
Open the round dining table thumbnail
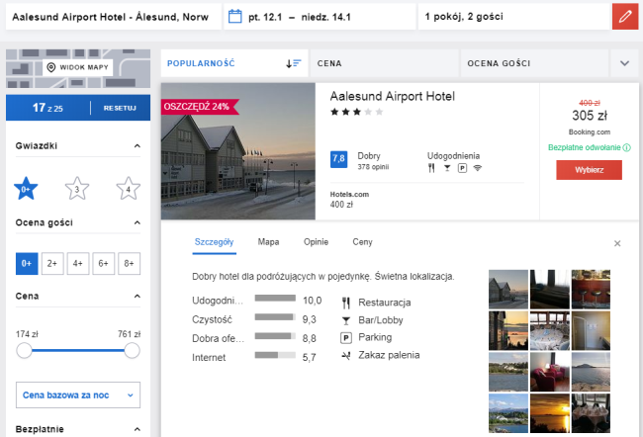[549, 330]
